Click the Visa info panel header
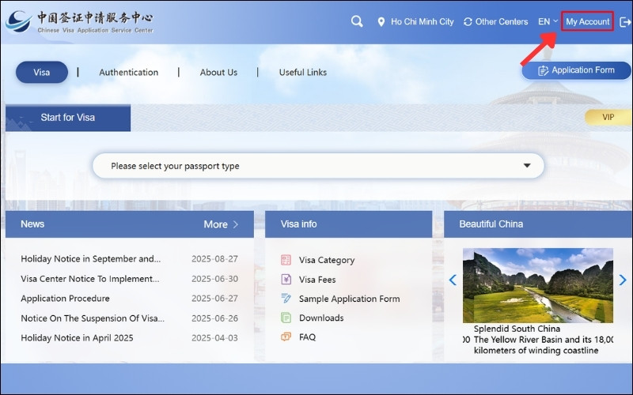Image resolution: width=633 pixels, height=395 pixels. pyautogui.click(x=348, y=224)
